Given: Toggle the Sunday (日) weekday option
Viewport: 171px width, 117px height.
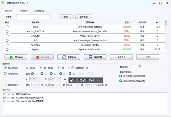Looking at the screenshot, I should 89,74.
